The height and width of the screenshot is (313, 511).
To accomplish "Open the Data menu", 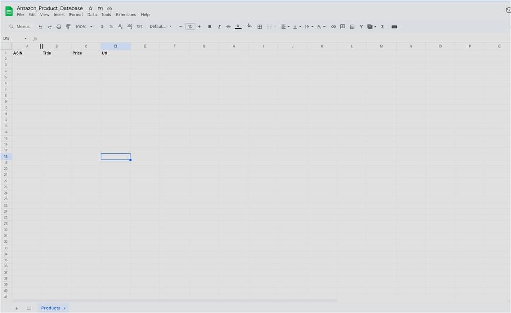I will [91, 14].
